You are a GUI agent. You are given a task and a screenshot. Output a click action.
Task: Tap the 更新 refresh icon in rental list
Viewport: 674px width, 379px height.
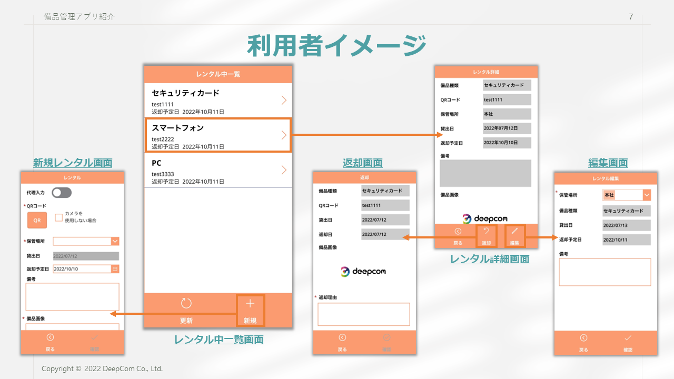point(186,304)
